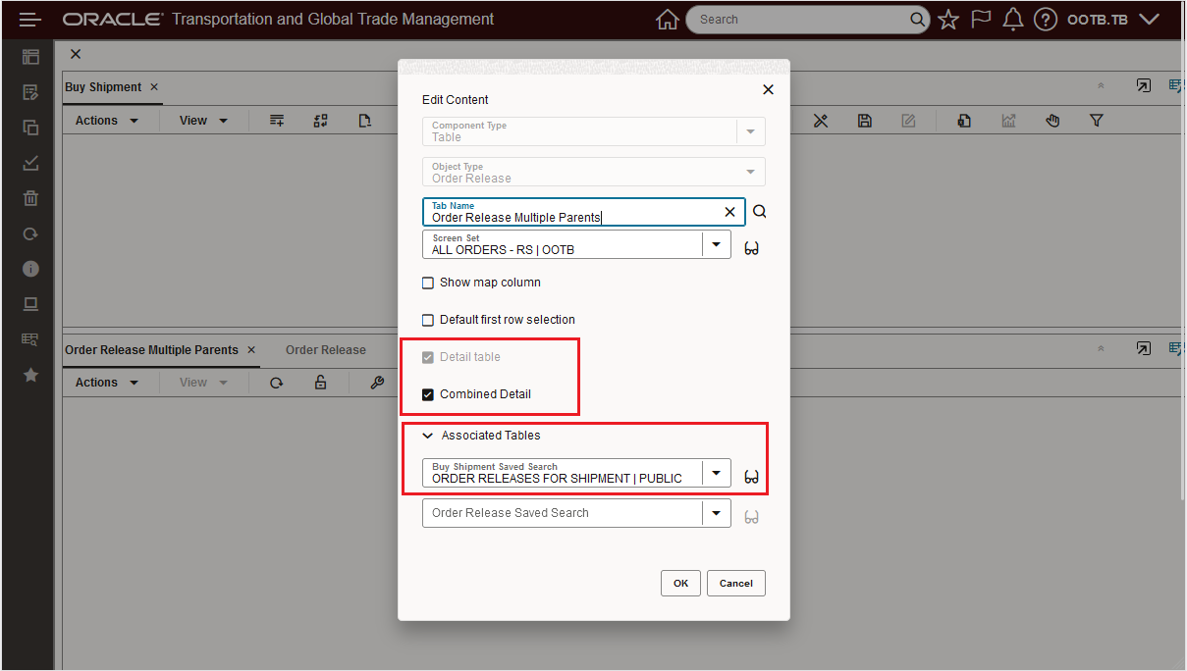Open View menu in Buy Shipment panel
1187x671 pixels.
tap(203, 121)
